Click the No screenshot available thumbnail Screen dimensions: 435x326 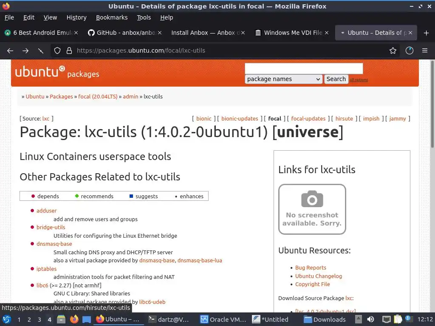pyautogui.click(x=312, y=209)
